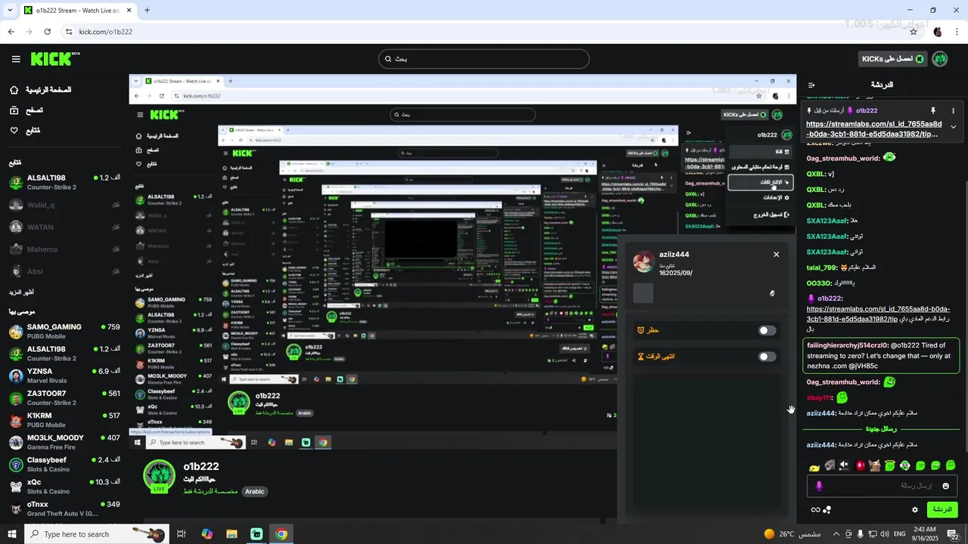Open YZNSA Marvel Rivals channel
968x544 pixels.
(64, 376)
